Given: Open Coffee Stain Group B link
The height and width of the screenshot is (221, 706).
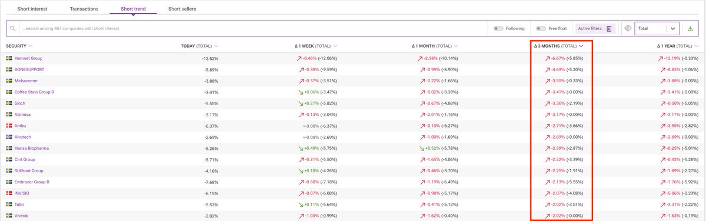Looking at the screenshot, I should [34, 92].
